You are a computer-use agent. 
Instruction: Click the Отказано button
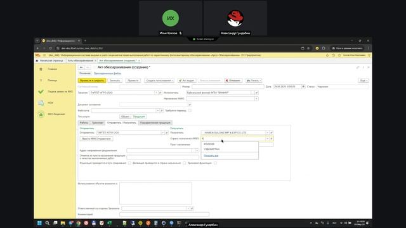tap(233, 80)
